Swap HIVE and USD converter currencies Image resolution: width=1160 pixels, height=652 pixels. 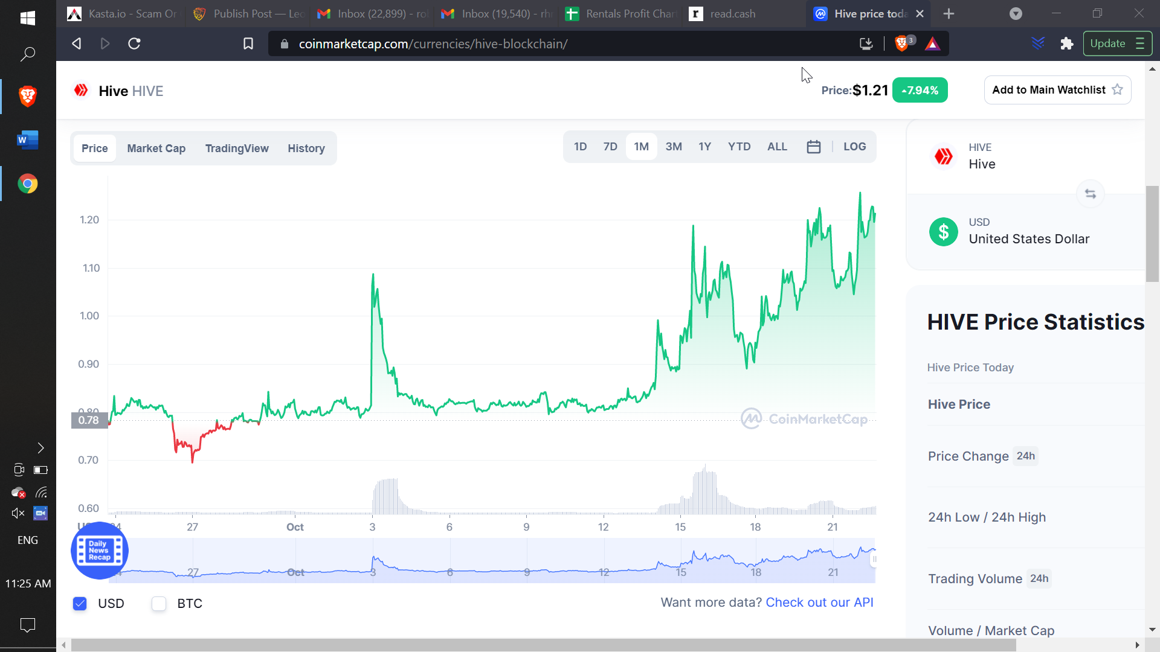tap(1091, 194)
